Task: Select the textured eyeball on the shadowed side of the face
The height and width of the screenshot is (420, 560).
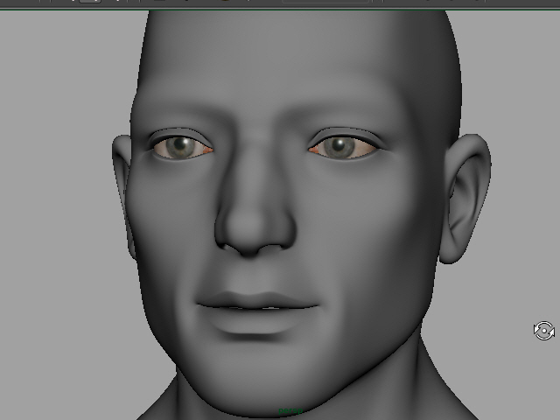Action: click(x=183, y=148)
